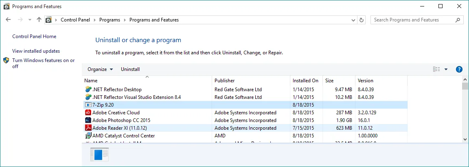Expand the more view options arrow
The image size is (469, 167).
(446, 69)
